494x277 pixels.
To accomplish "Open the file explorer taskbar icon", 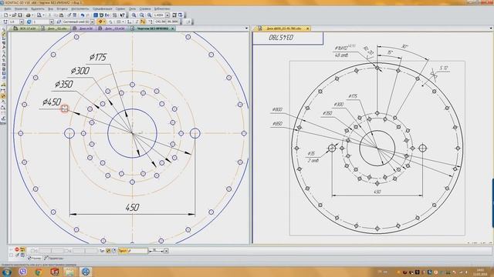I will 69,272.
